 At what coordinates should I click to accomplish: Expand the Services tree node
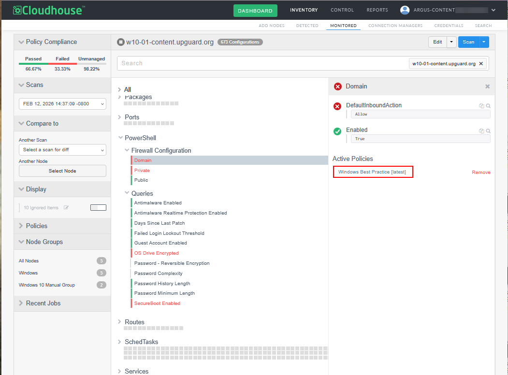(x=119, y=371)
